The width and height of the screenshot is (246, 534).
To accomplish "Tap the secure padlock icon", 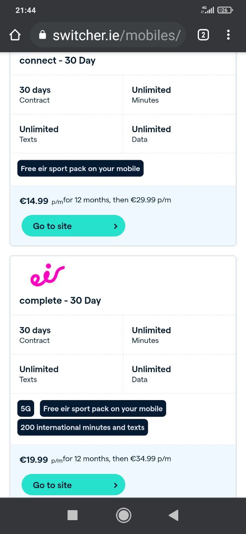I will [42, 35].
